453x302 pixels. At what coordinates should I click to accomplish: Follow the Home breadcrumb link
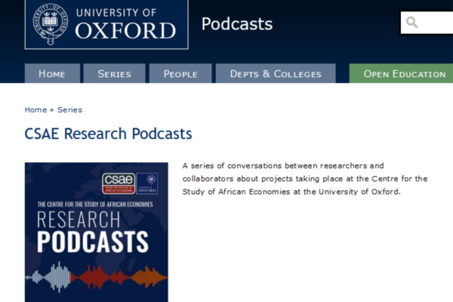click(x=35, y=109)
